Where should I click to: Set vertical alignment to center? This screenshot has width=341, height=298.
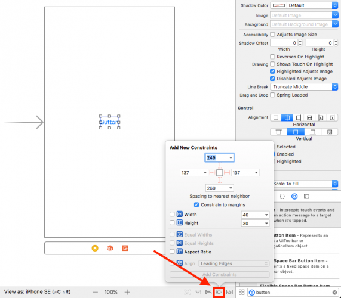pos(296,132)
